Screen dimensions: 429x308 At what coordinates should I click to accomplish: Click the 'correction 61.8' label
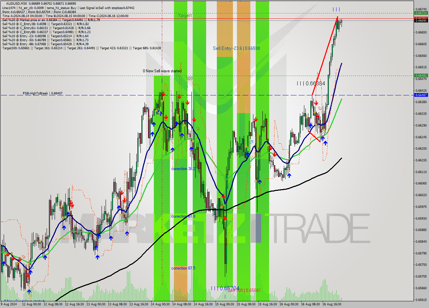click(x=183, y=216)
